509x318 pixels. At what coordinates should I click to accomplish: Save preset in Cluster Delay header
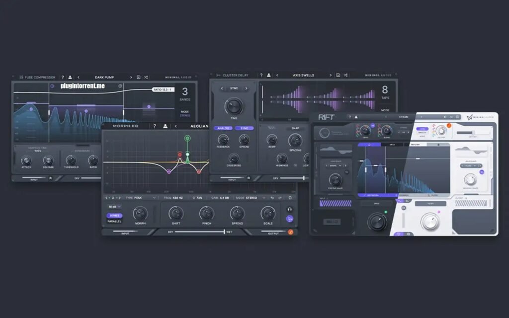click(x=338, y=75)
